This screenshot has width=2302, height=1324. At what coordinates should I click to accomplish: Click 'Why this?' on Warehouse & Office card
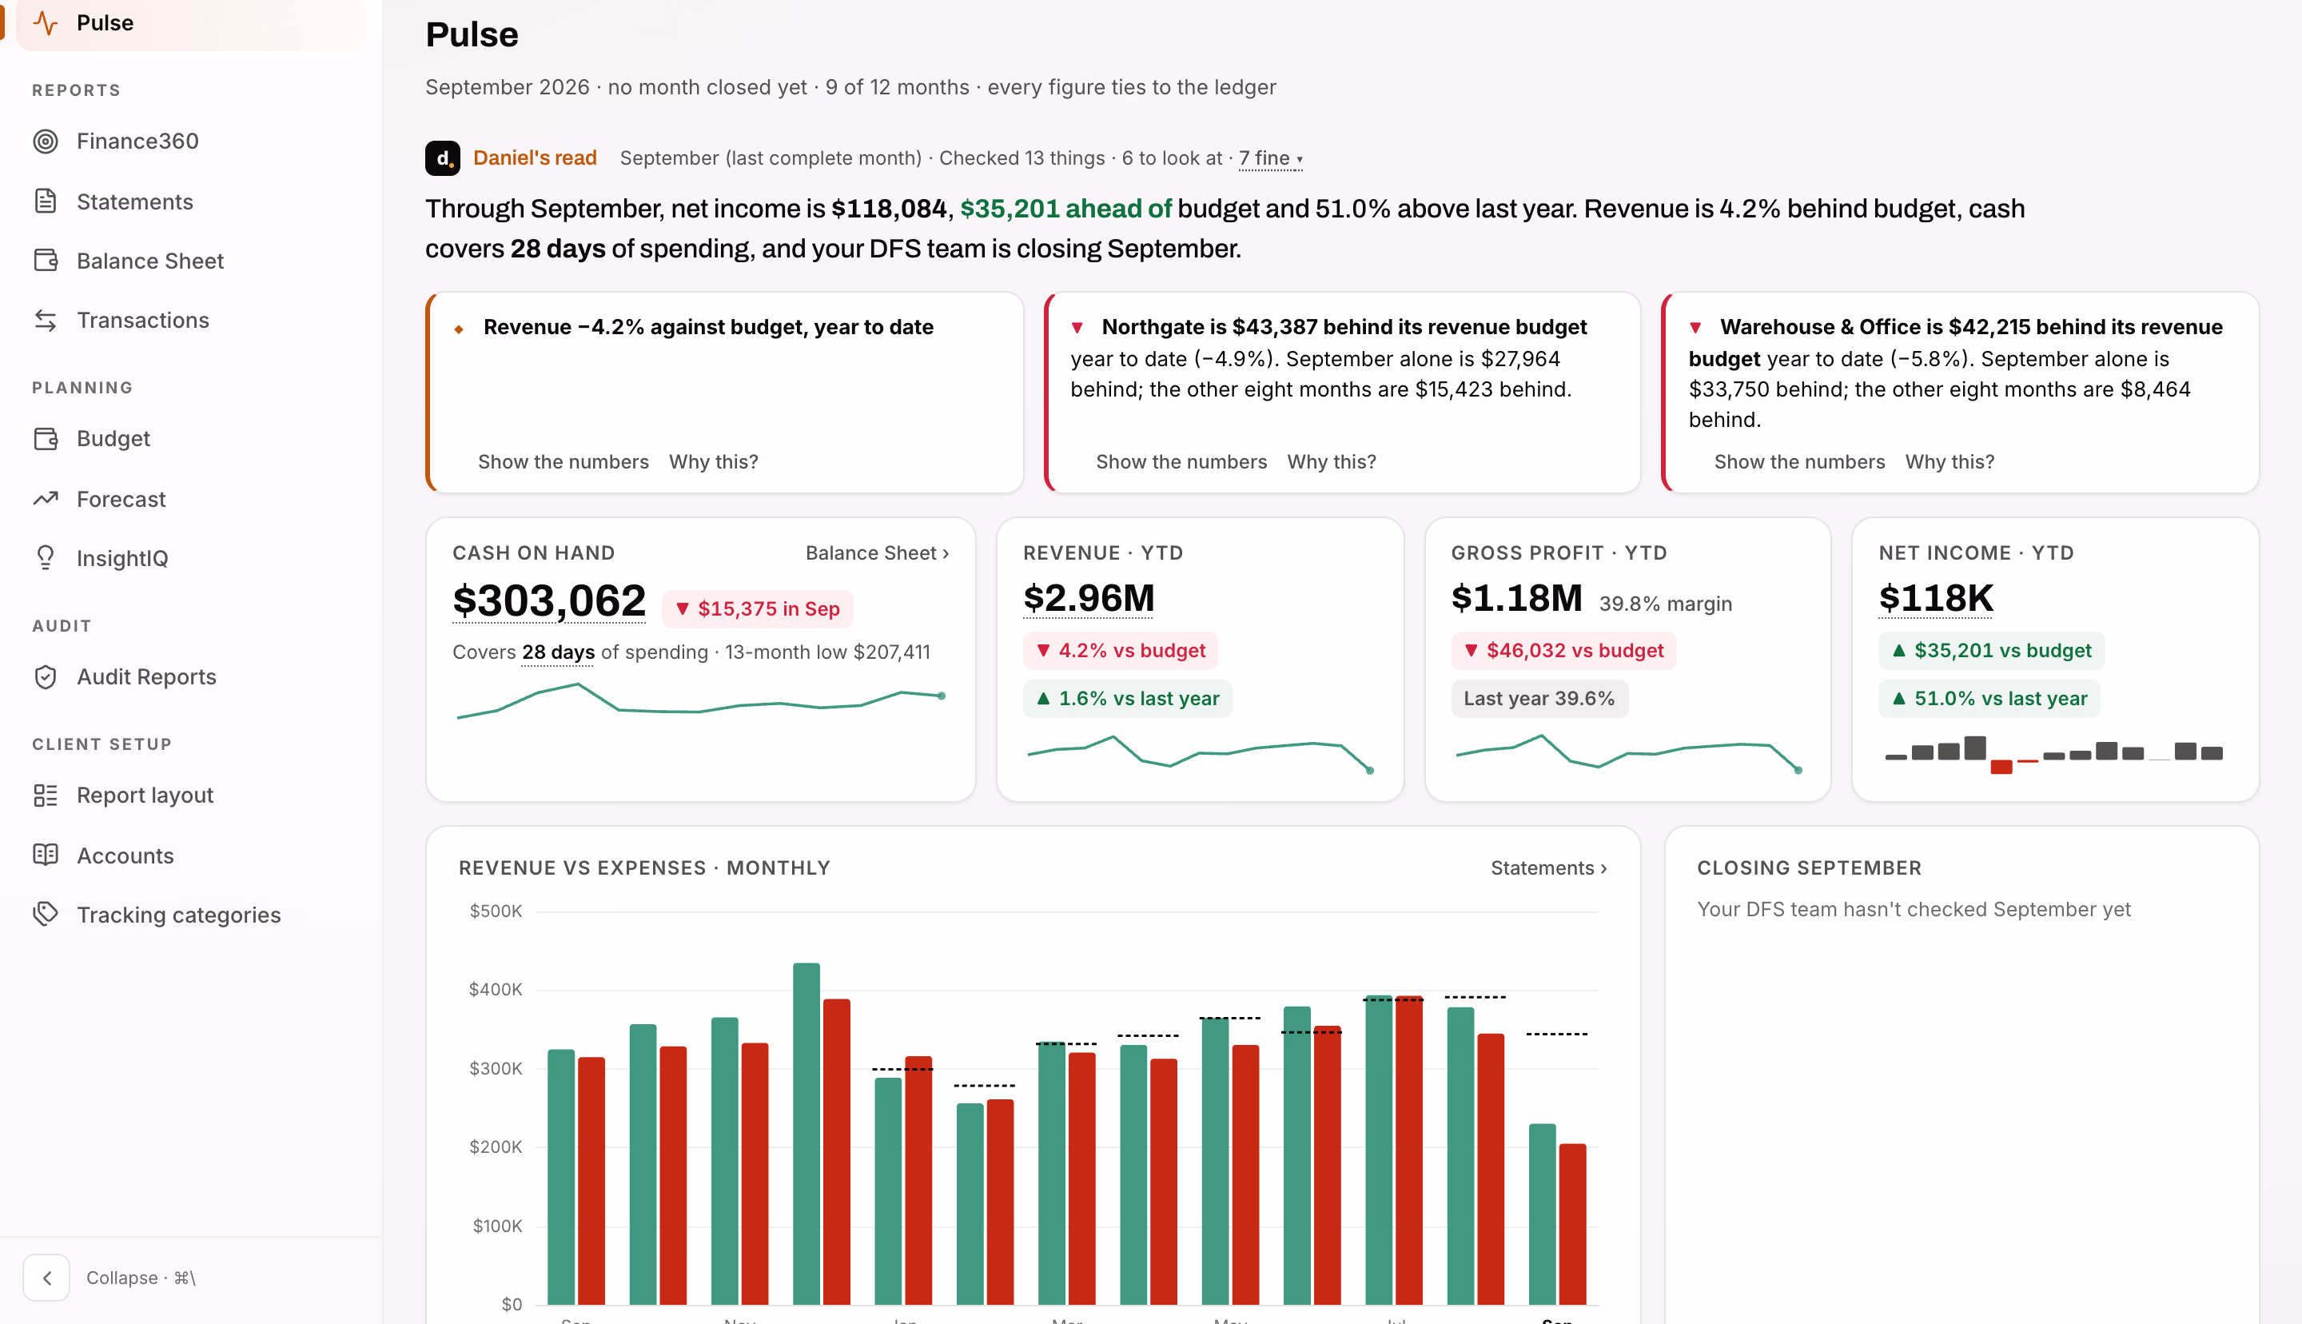tap(1950, 462)
